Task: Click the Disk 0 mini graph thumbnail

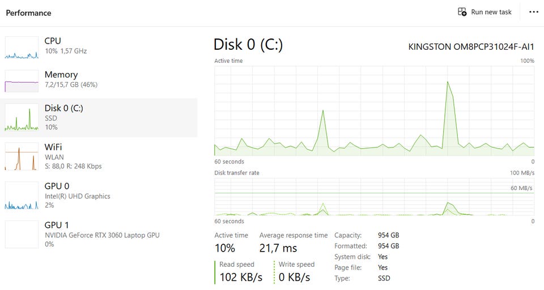Action: pyautogui.click(x=22, y=118)
